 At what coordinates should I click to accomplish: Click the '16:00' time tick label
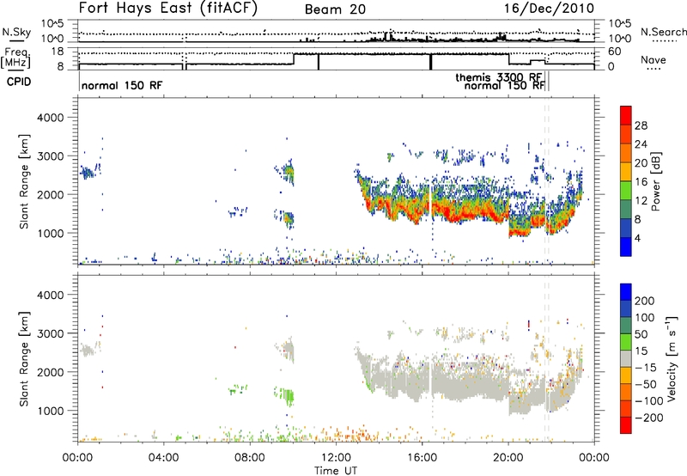pos(422,458)
